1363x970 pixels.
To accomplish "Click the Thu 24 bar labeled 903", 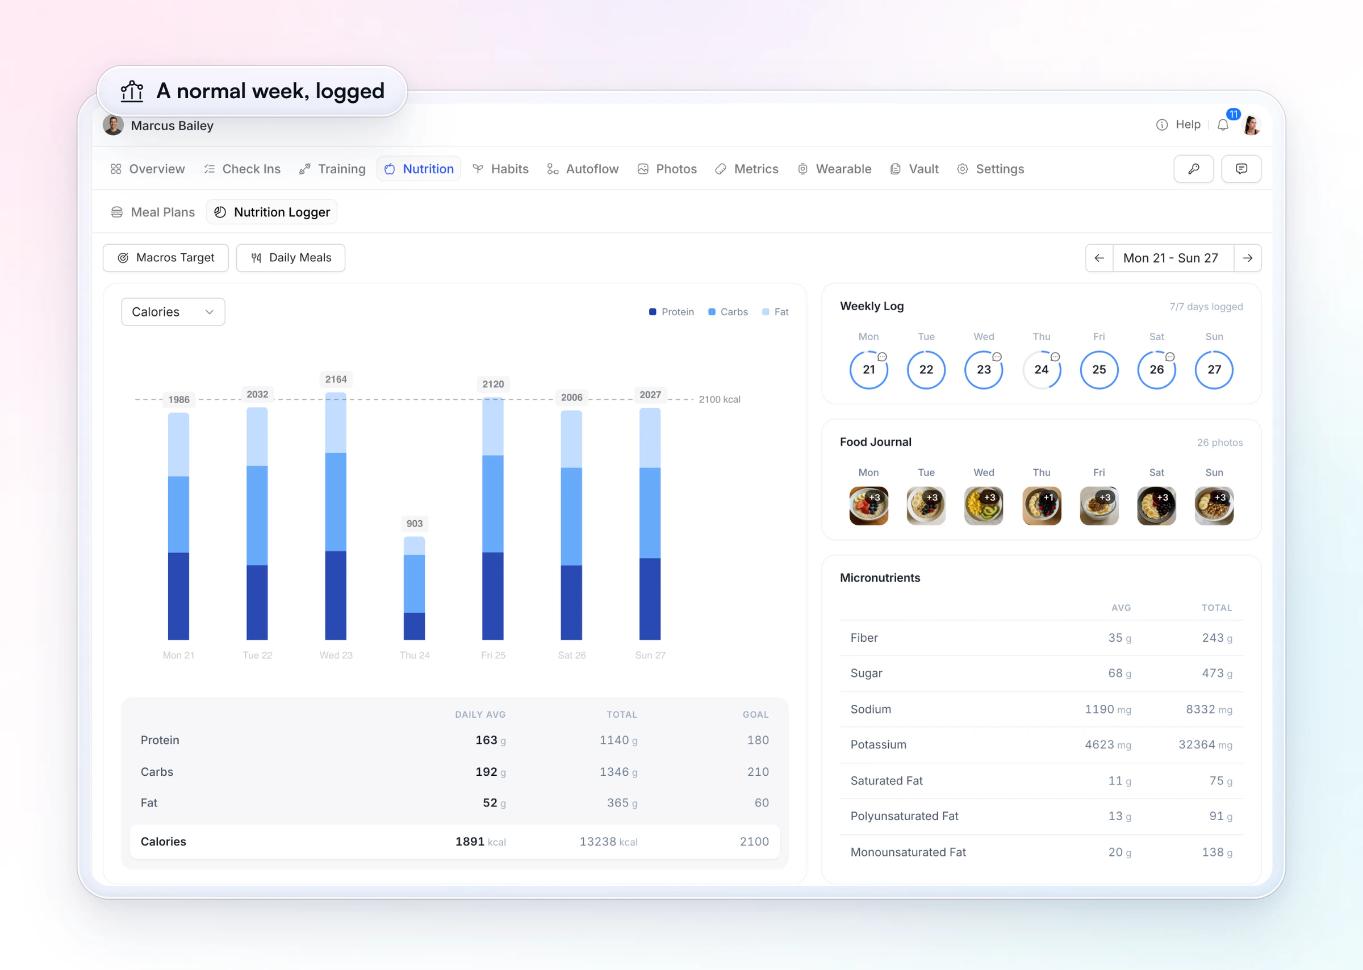I will click(415, 588).
